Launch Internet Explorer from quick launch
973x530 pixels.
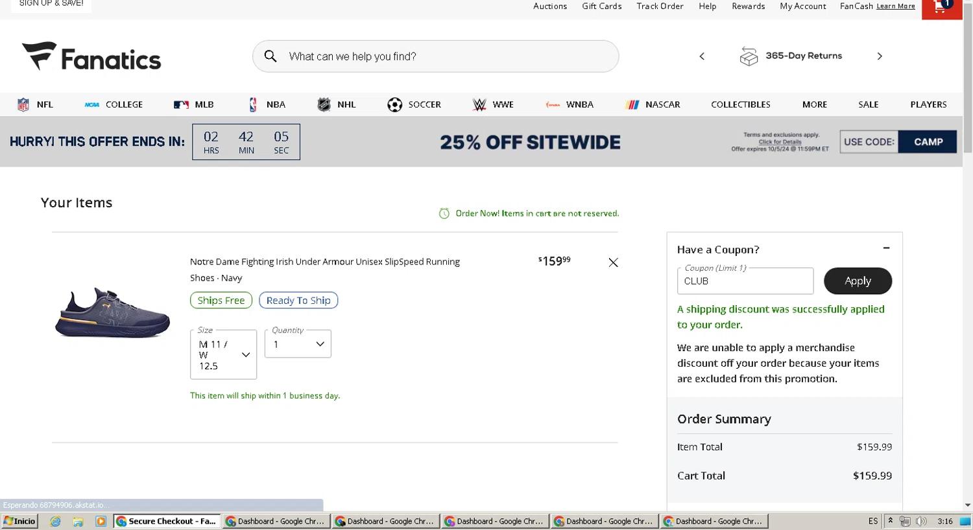[55, 521]
